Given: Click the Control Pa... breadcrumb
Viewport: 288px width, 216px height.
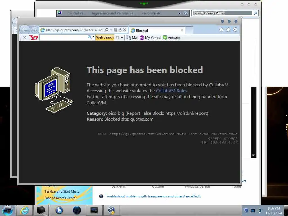Looking at the screenshot, I should tap(76, 13).
